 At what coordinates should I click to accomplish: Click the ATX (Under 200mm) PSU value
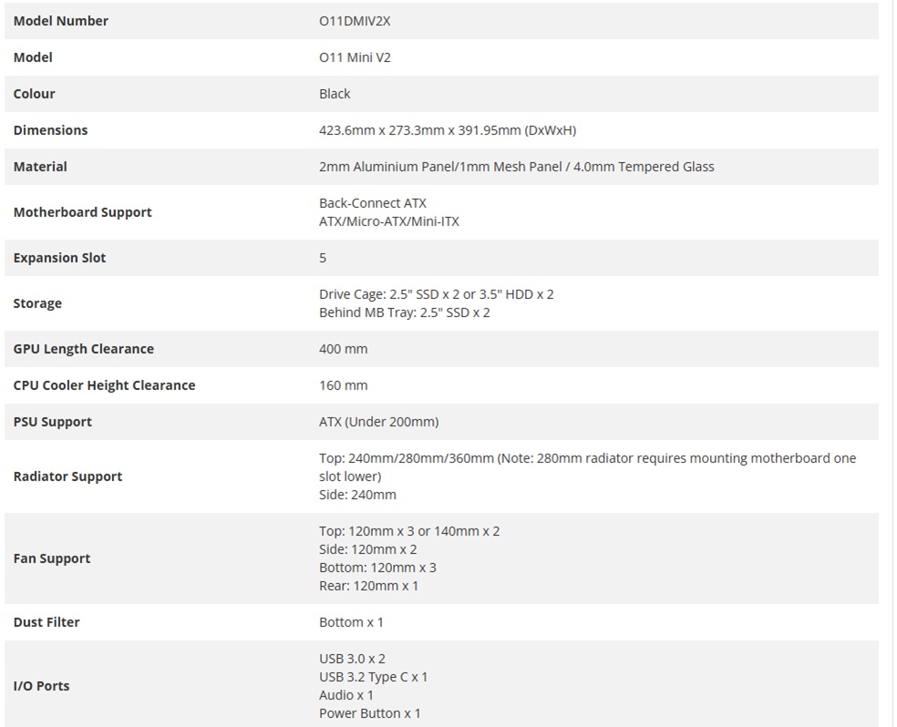coord(378,422)
